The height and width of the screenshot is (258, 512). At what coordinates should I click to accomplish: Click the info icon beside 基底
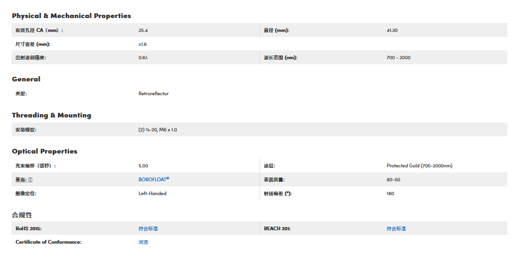[31, 179]
